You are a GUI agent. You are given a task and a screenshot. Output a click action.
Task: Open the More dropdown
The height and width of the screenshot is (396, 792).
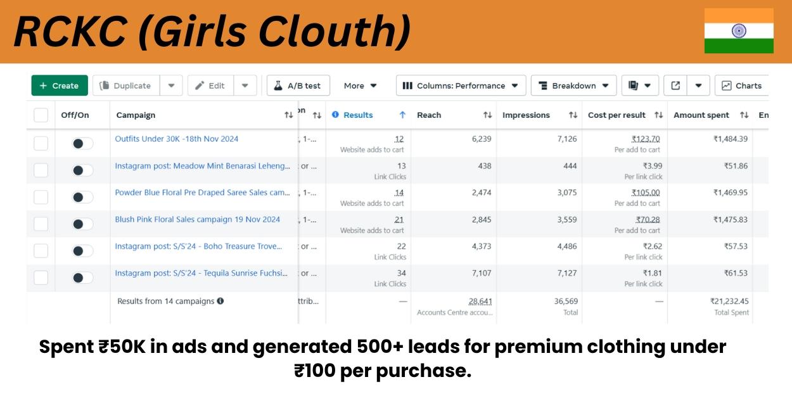pos(359,85)
